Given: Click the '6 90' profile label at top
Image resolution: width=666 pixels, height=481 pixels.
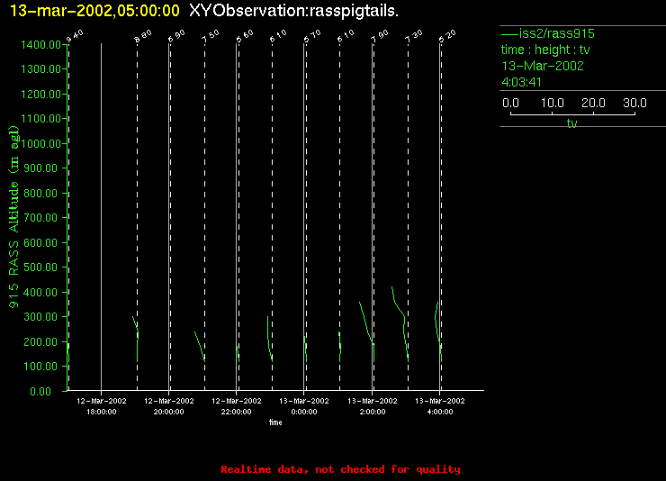Looking at the screenshot, I should 176,37.
